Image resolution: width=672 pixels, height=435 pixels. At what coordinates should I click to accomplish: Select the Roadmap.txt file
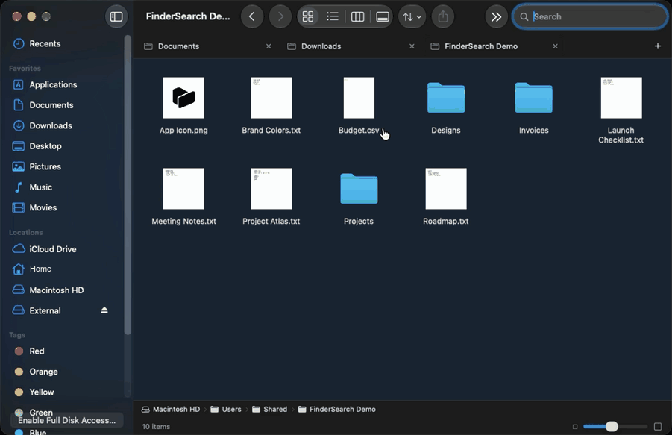pyautogui.click(x=446, y=197)
